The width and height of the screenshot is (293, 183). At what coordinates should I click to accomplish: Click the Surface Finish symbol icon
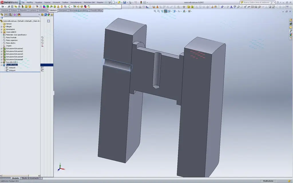click(x=245, y=7)
